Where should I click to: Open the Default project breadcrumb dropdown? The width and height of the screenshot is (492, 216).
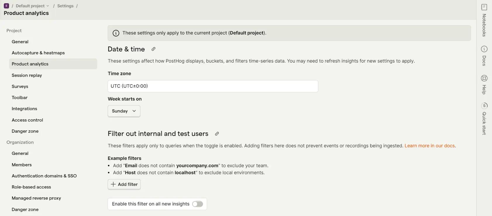[32, 6]
